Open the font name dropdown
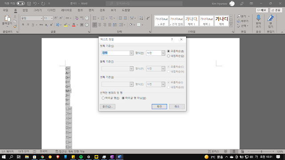 coord(41,18)
